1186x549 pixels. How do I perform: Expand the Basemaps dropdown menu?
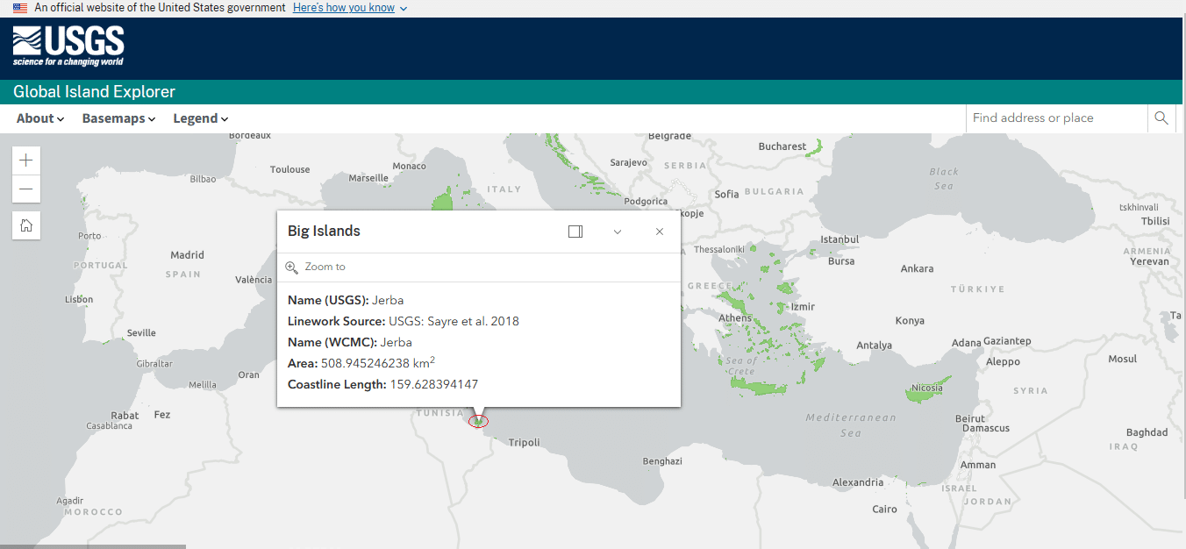coord(118,118)
